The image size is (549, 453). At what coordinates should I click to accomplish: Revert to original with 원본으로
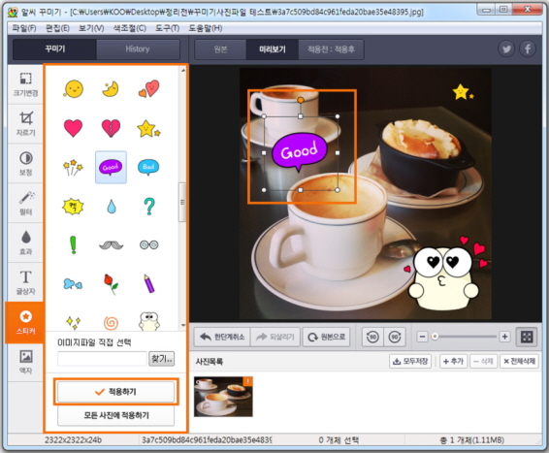(x=326, y=338)
